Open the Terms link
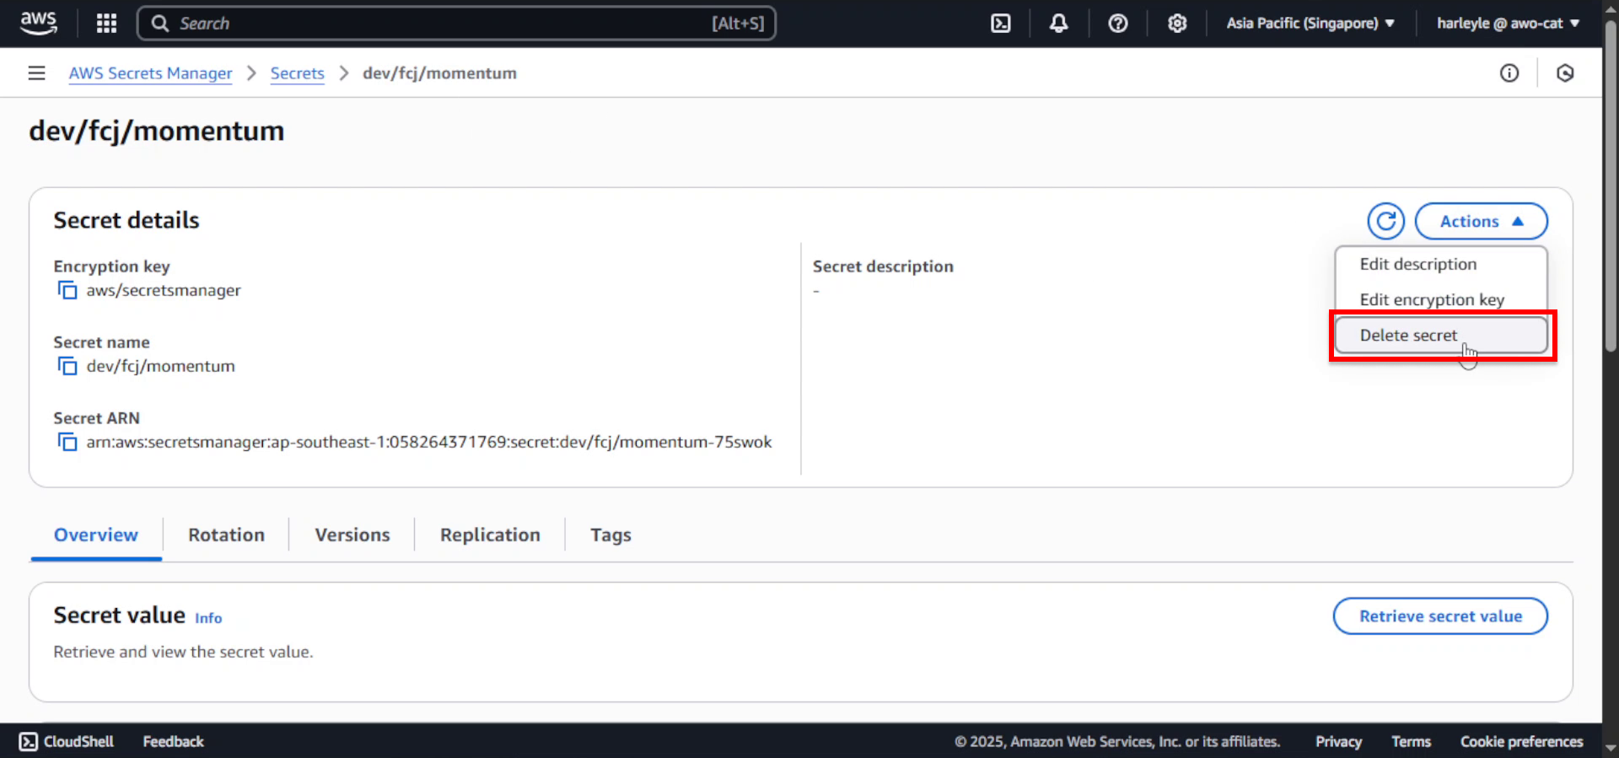This screenshot has height=758, width=1619. pyautogui.click(x=1411, y=741)
